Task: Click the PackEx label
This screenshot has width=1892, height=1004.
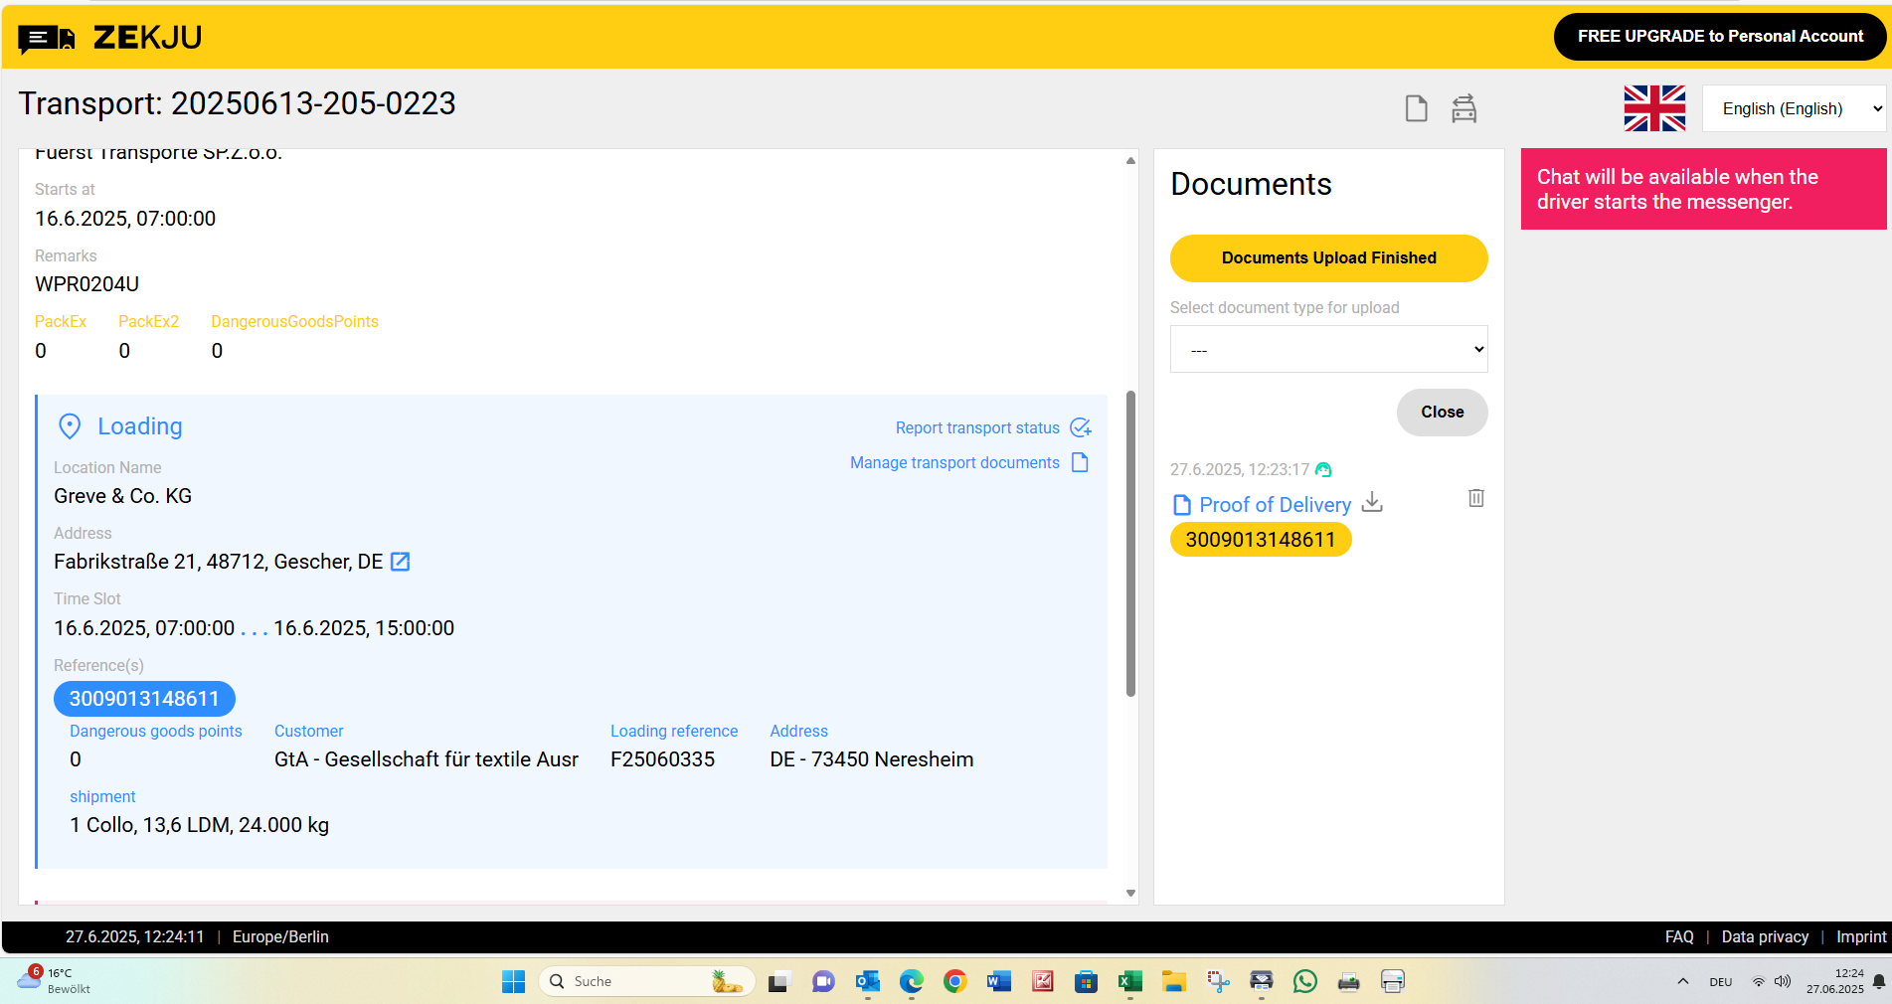Action: pyautogui.click(x=61, y=322)
